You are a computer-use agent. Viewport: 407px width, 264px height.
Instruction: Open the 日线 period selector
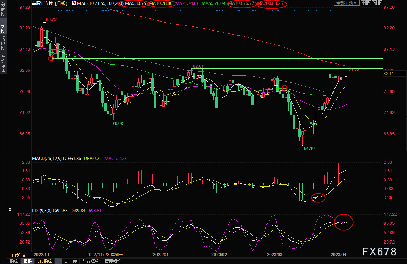(19, 255)
